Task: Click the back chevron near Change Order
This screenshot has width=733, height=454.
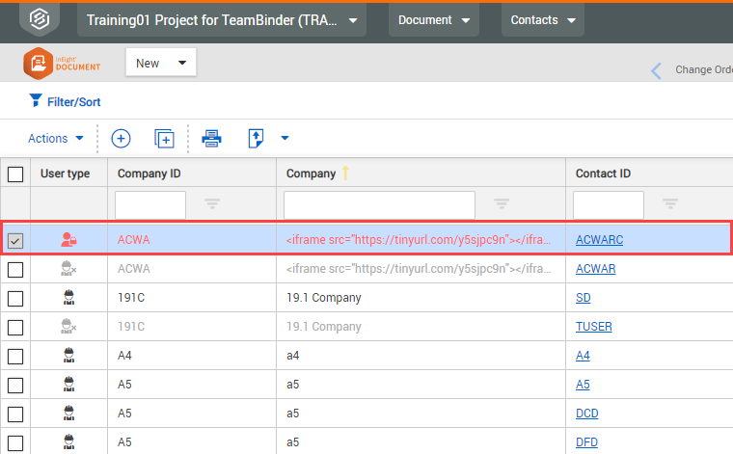Action: (x=657, y=69)
